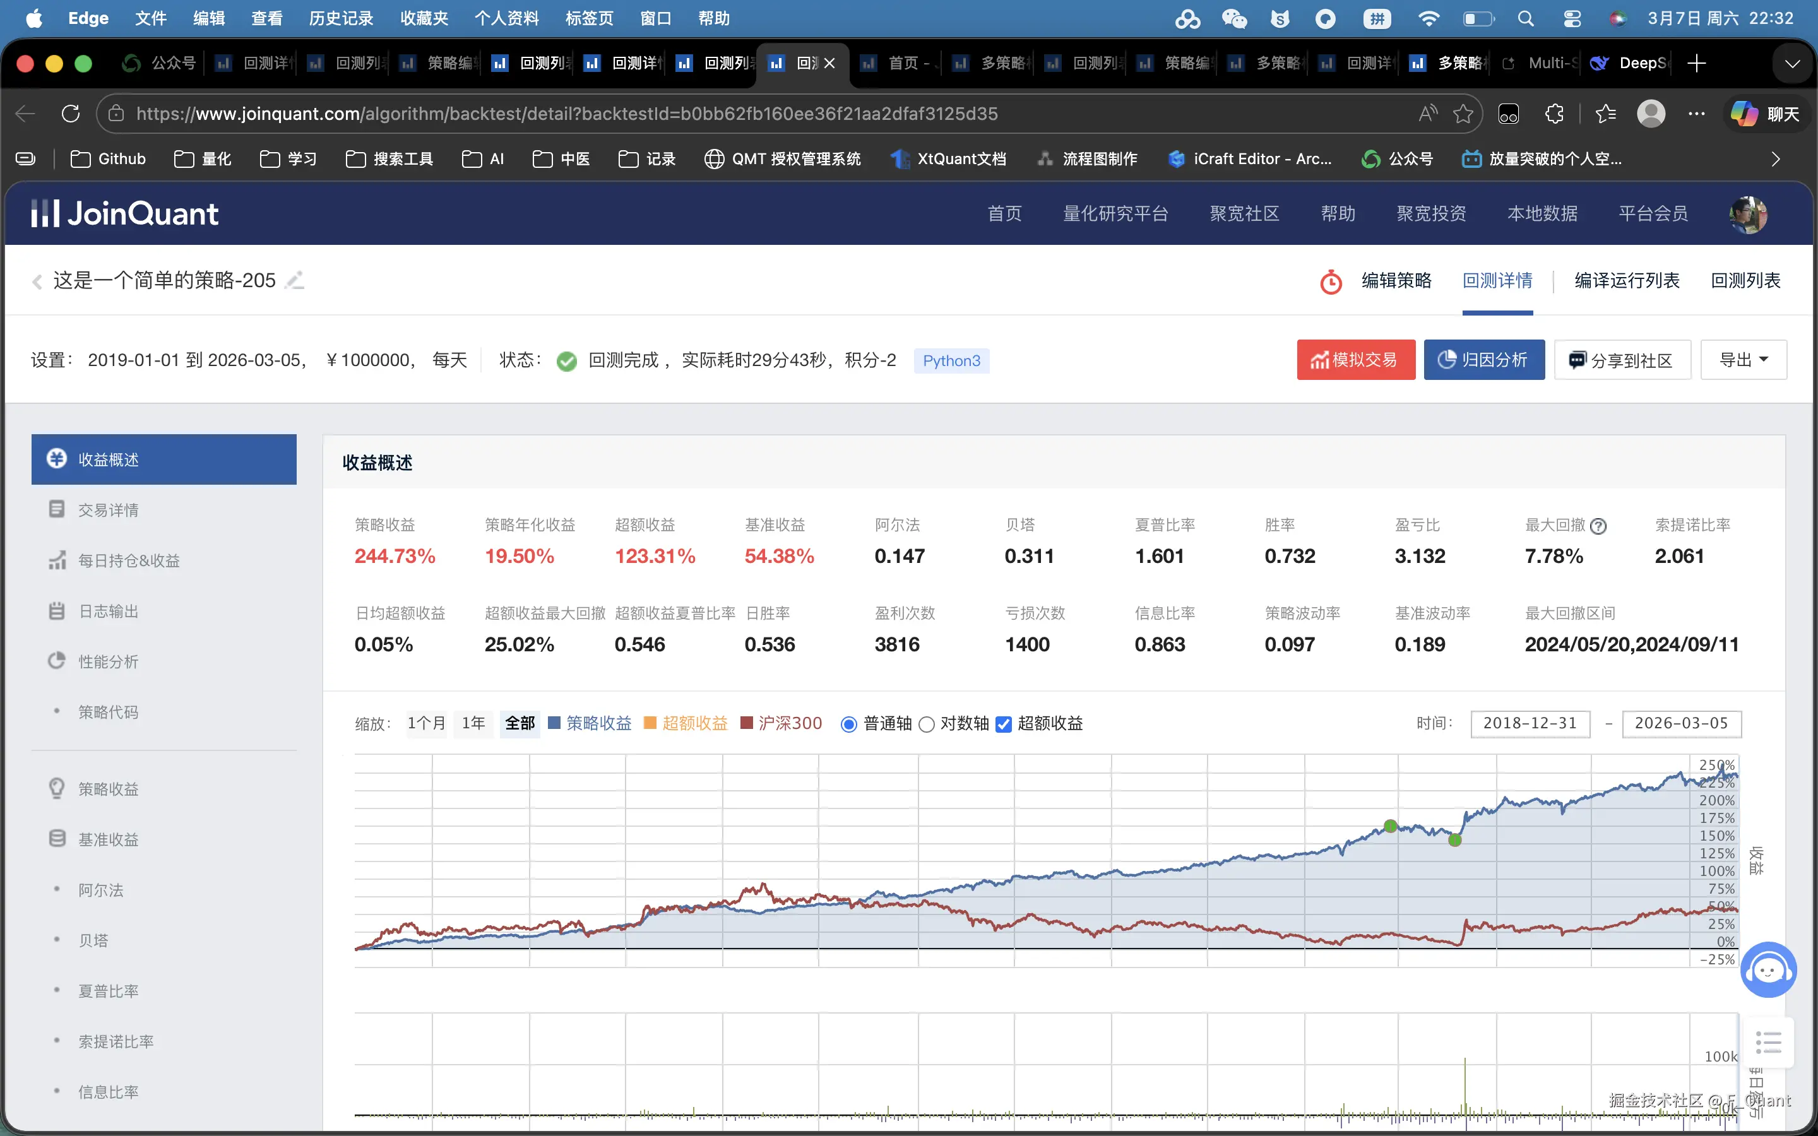Click the pencil icon beside the strategy name
1818x1136 pixels.
[x=295, y=280]
